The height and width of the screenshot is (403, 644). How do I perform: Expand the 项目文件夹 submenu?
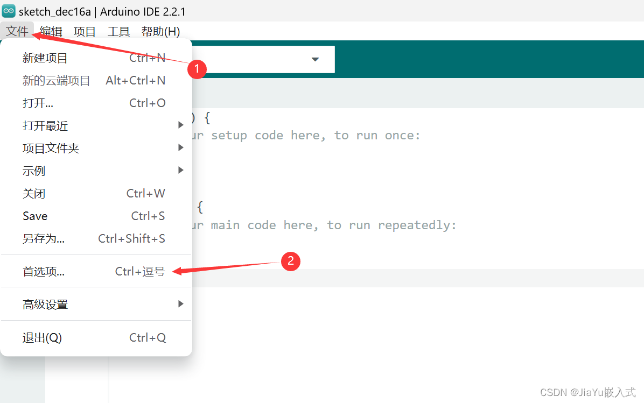tap(96, 148)
